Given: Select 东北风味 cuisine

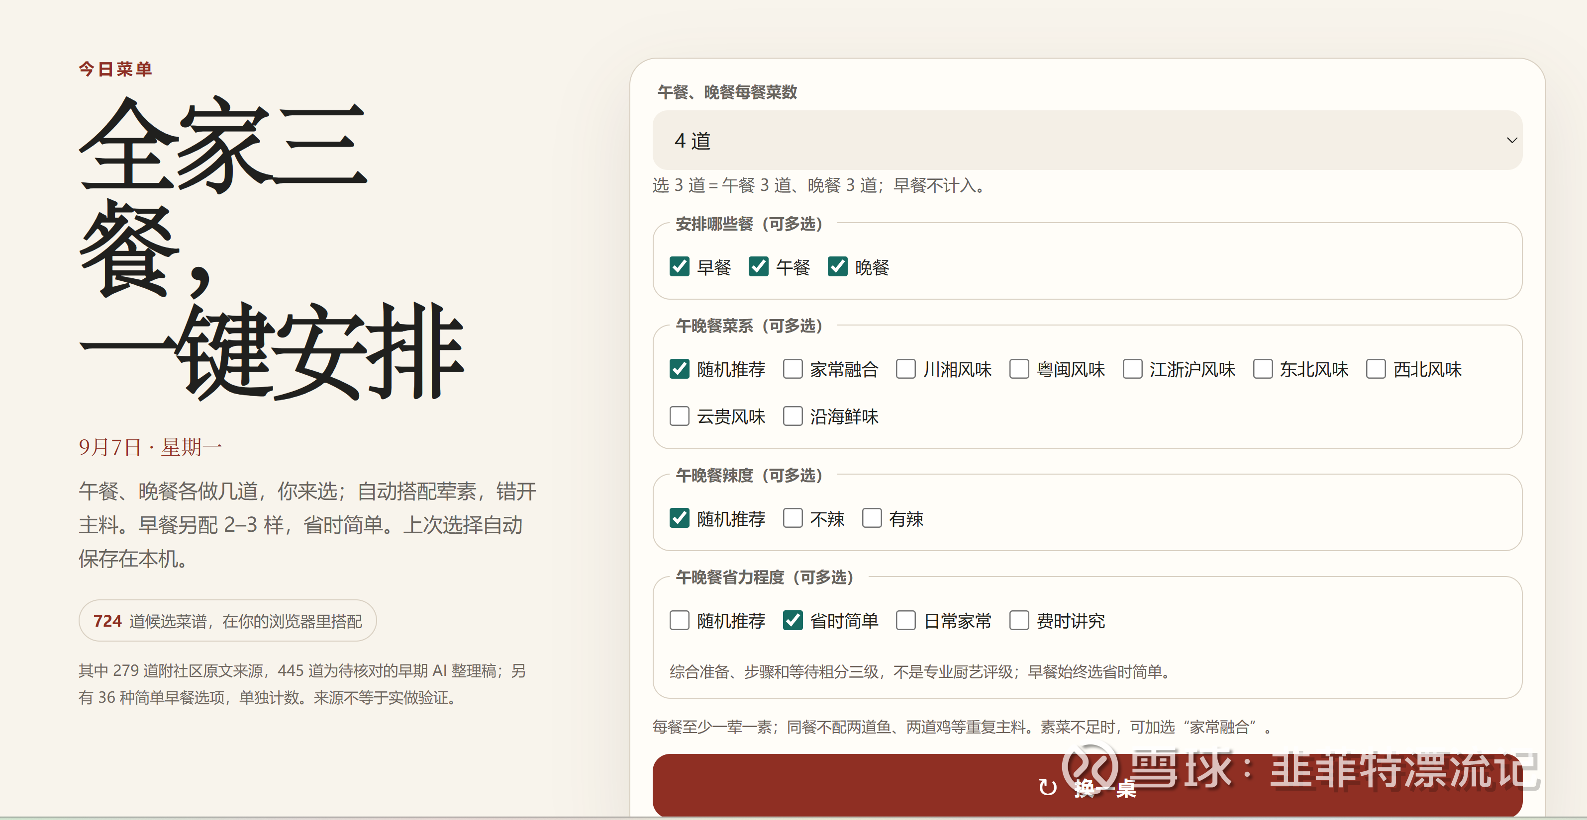Looking at the screenshot, I should coord(1263,369).
